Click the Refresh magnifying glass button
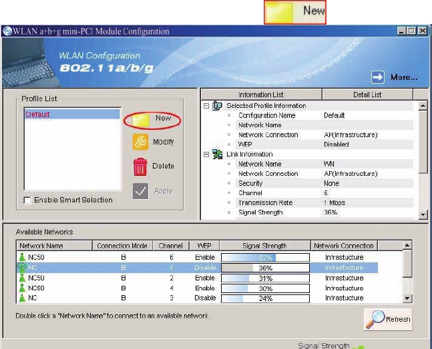This screenshot has width=432, height=349. click(388, 319)
